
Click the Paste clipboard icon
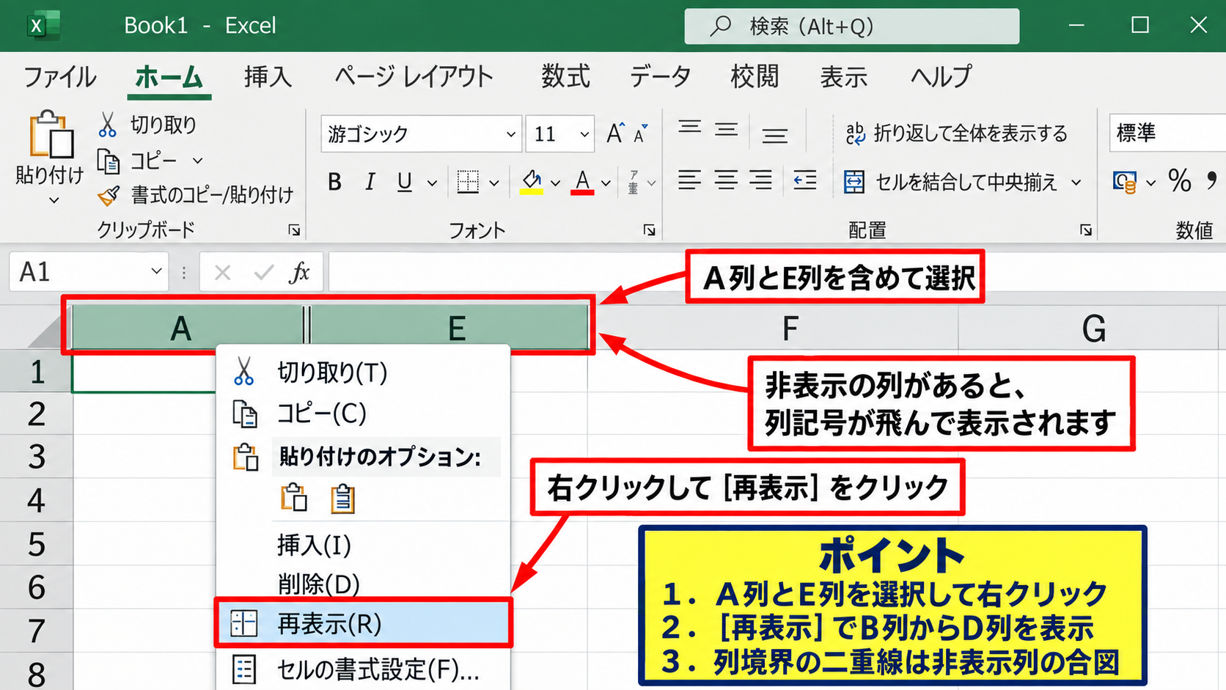point(51,135)
